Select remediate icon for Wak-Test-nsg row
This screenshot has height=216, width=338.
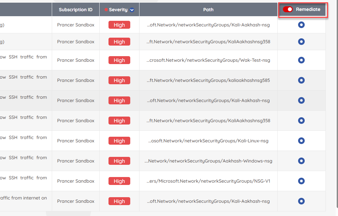[x=301, y=60]
